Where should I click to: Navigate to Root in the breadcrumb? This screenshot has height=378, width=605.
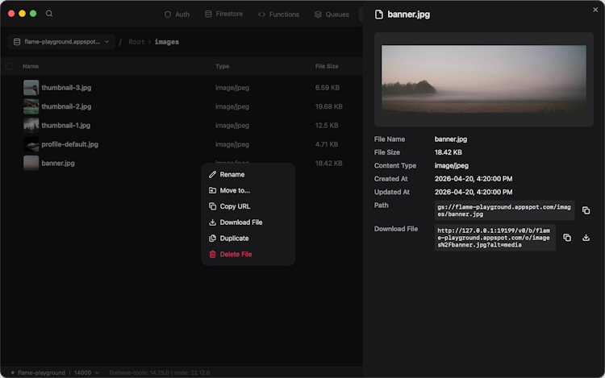136,42
